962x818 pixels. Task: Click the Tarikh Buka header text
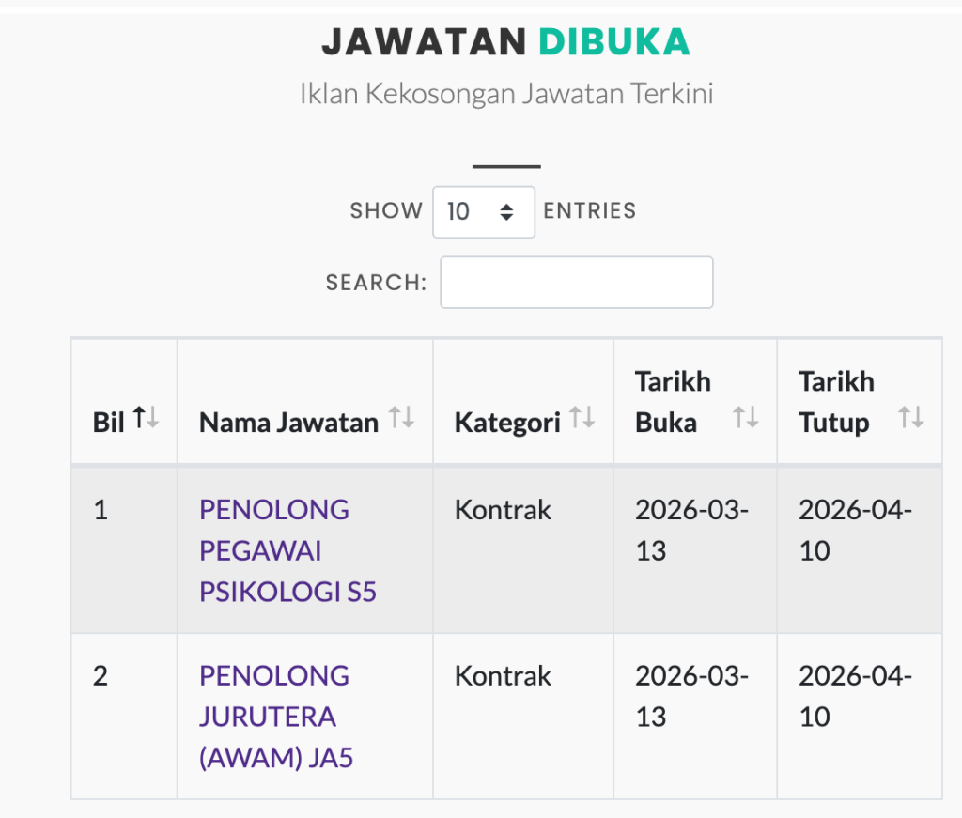pos(673,402)
